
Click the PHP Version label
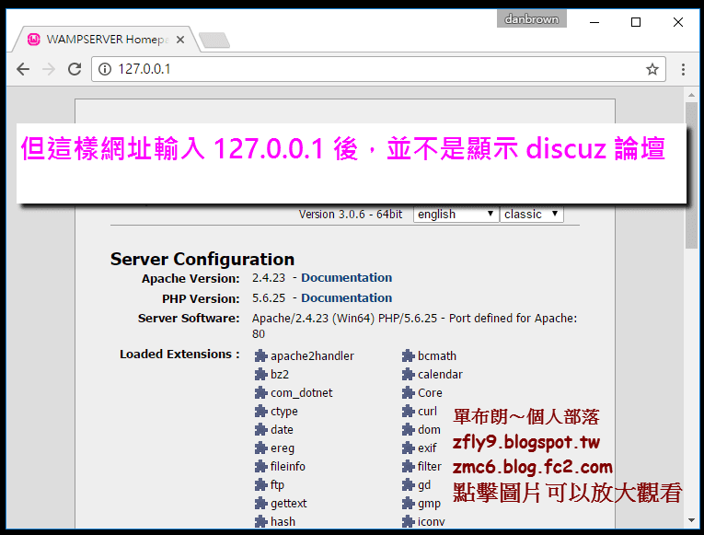[201, 299]
